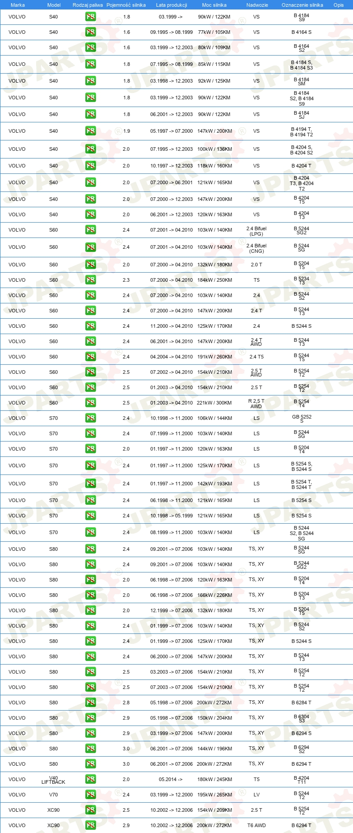Click the '08.1999 -> 11.2000' production years cell
Image resolution: width=353 pixels, height=833 pixels.
click(x=172, y=532)
